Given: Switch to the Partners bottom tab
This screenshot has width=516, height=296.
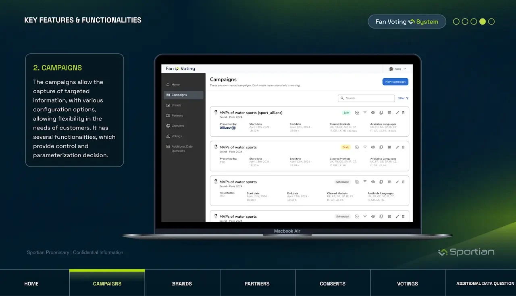Looking at the screenshot, I should click(257, 283).
